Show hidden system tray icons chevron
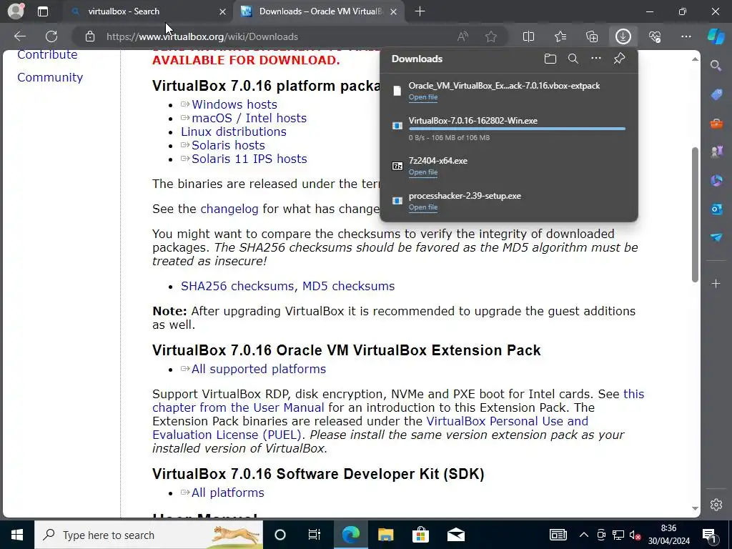The width and height of the screenshot is (732, 549). click(x=583, y=535)
